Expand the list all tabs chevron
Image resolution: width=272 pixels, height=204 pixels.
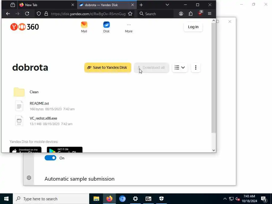pos(167,5)
